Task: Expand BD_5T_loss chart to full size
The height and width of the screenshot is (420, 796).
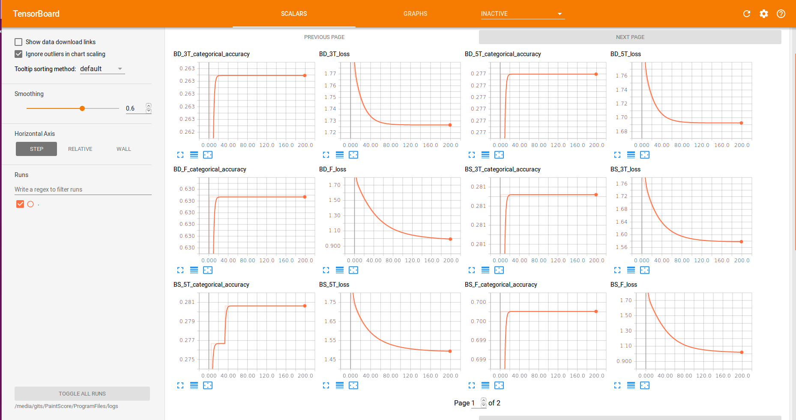Action: (617, 155)
